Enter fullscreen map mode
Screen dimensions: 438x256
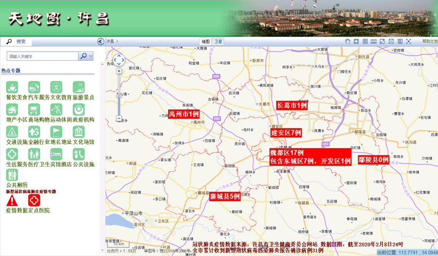point(409,42)
